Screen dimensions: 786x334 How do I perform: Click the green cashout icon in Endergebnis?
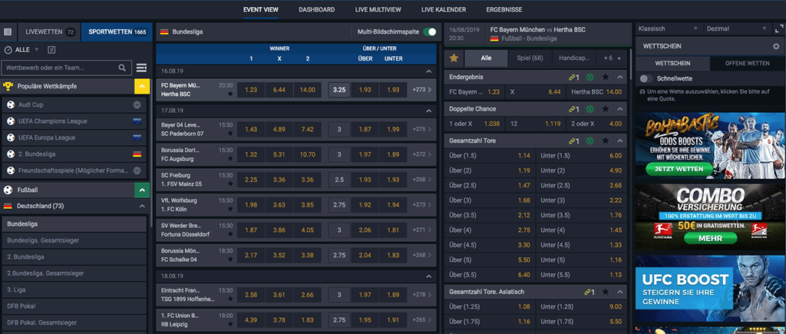point(590,78)
